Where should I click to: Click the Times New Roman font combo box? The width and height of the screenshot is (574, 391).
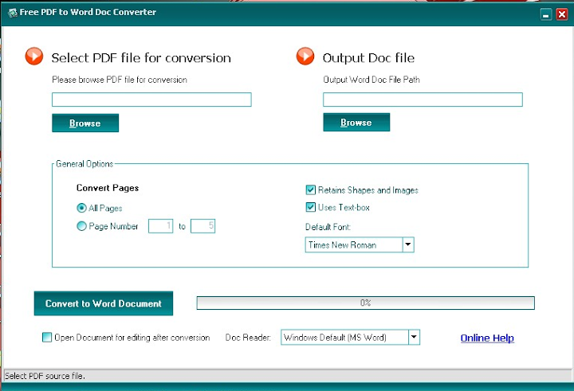click(360, 244)
